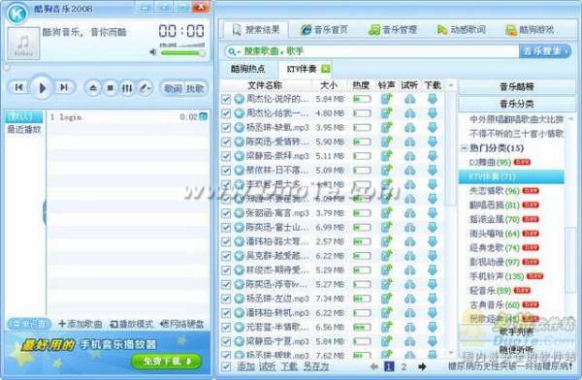The image size is (582, 380).
Task: Expand the 音乐分类 panel header
Action: click(x=516, y=104)
